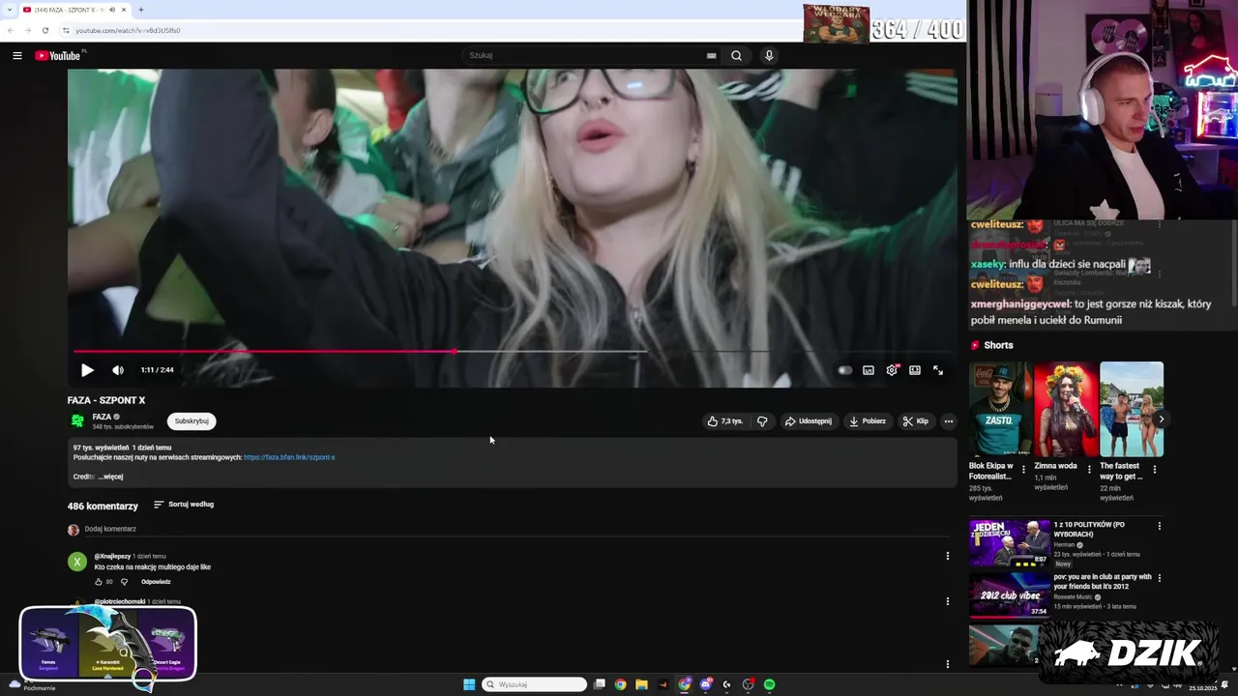Screen dimensions: 1238x696
Task: Open options for 1 z 10 POLITYKÓW video
Action: (x=1160, y=526)
